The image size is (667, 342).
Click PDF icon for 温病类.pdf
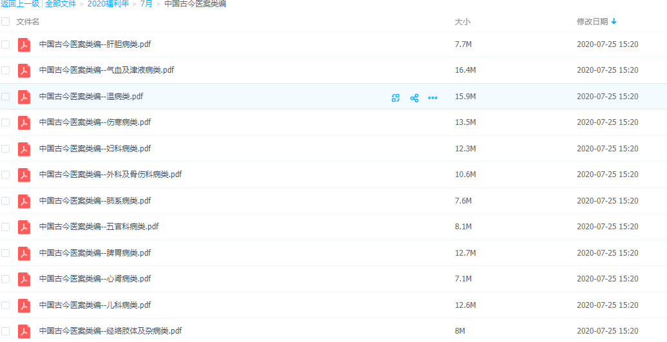click(x=24, y=97)
